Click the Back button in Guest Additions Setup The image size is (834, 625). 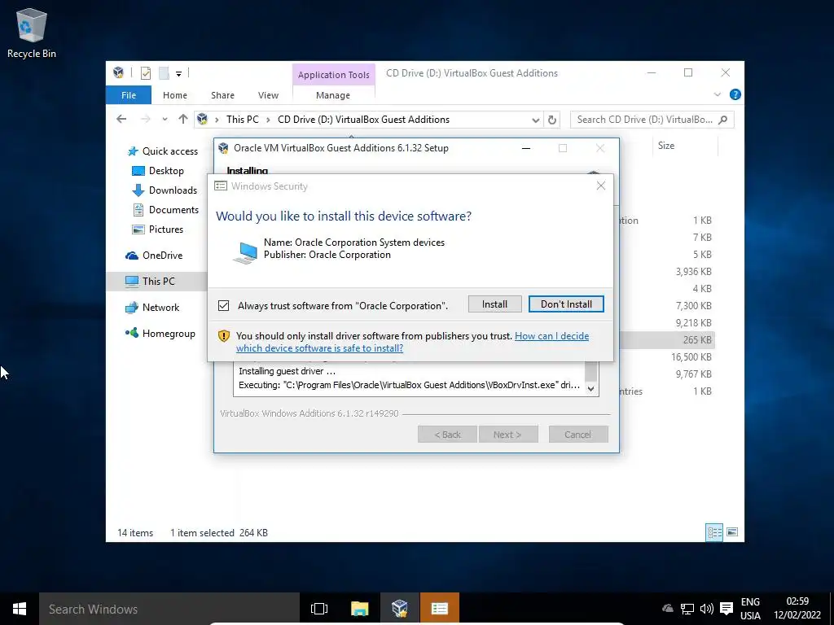(x=447, y=435)
